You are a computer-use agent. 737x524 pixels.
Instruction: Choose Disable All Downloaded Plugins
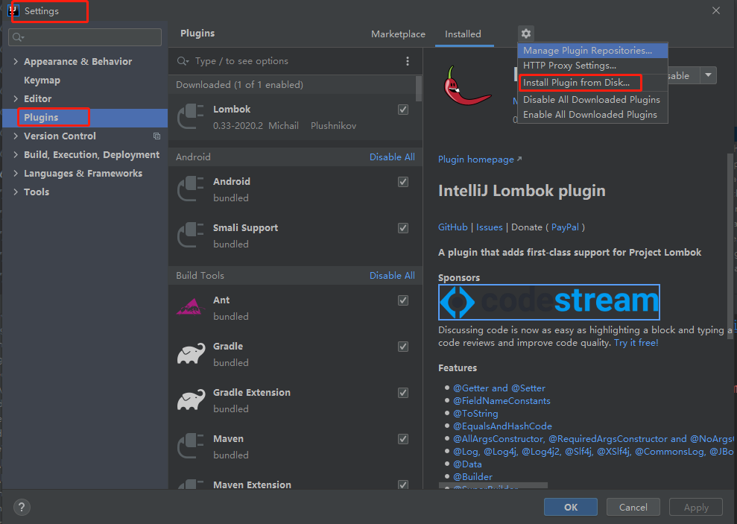592,100
